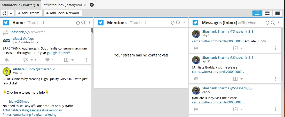Refresh the Home stream

click(78, 23)
